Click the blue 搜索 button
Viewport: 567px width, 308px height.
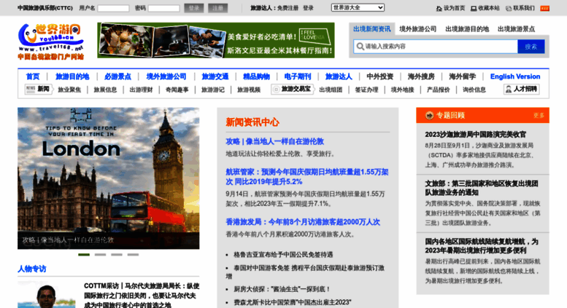(x=531, y=47)
